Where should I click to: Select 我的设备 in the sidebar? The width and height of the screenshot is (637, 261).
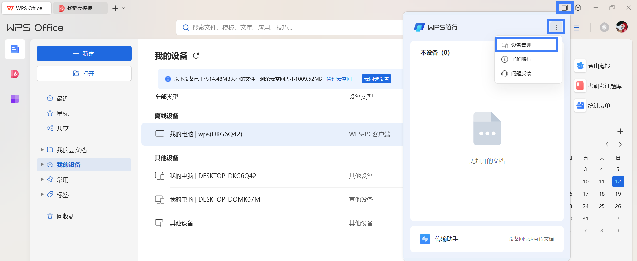point(84,165)
